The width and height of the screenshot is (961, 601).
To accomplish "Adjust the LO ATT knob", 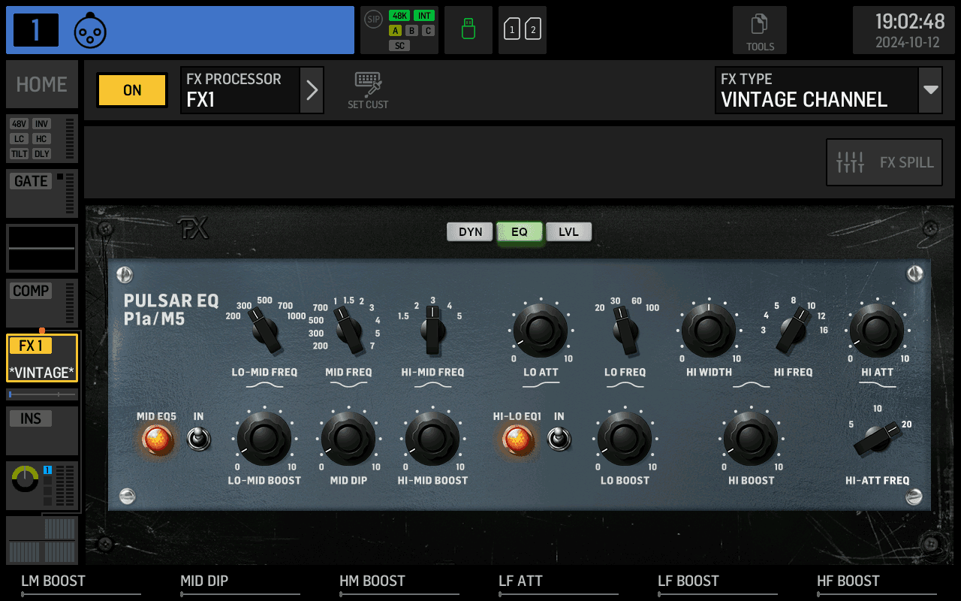I will point(541,331).
